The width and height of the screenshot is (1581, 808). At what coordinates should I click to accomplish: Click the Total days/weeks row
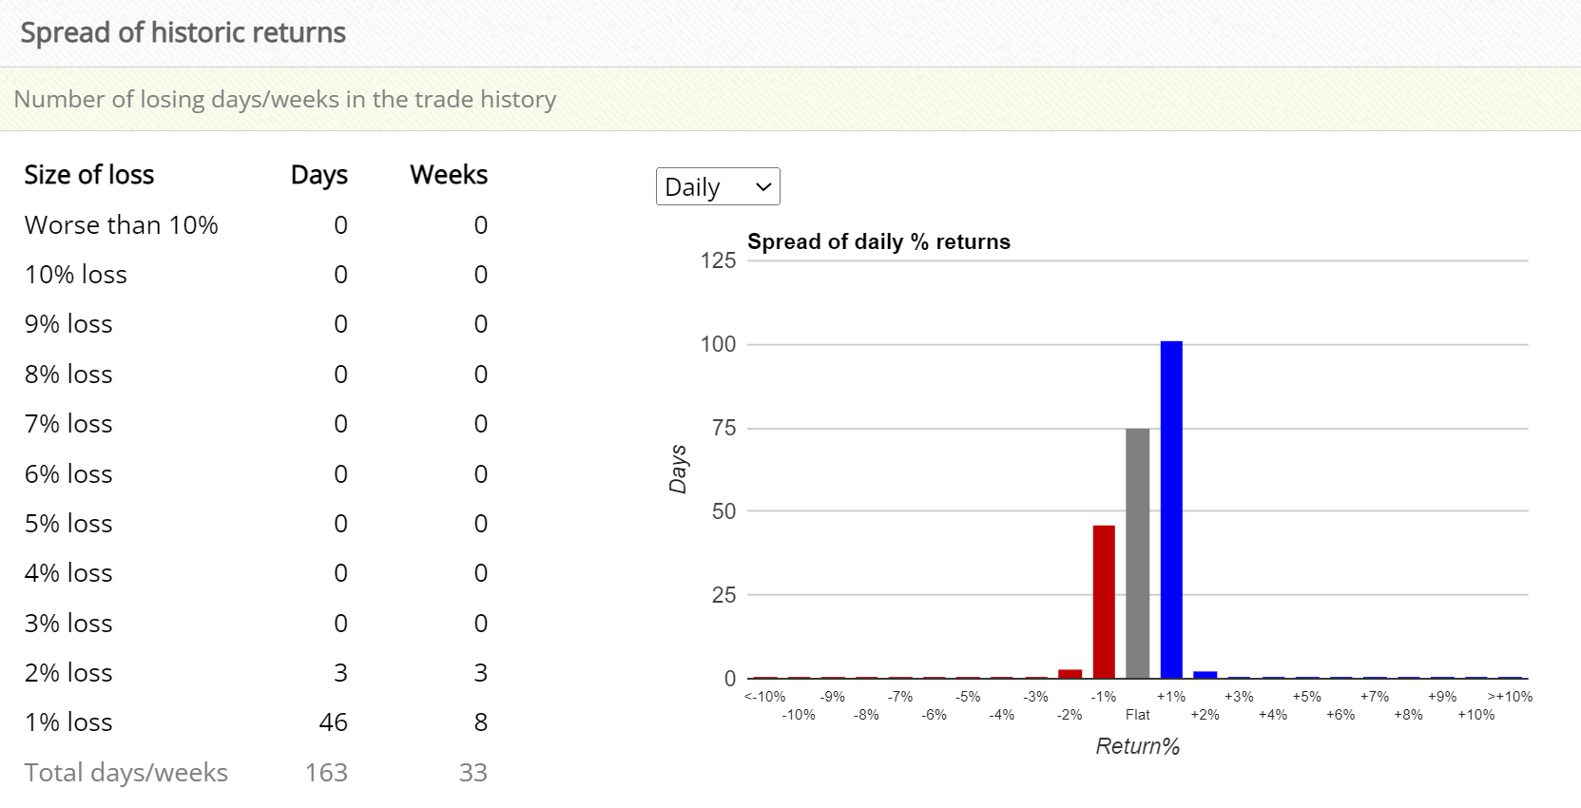click(256, 772)
